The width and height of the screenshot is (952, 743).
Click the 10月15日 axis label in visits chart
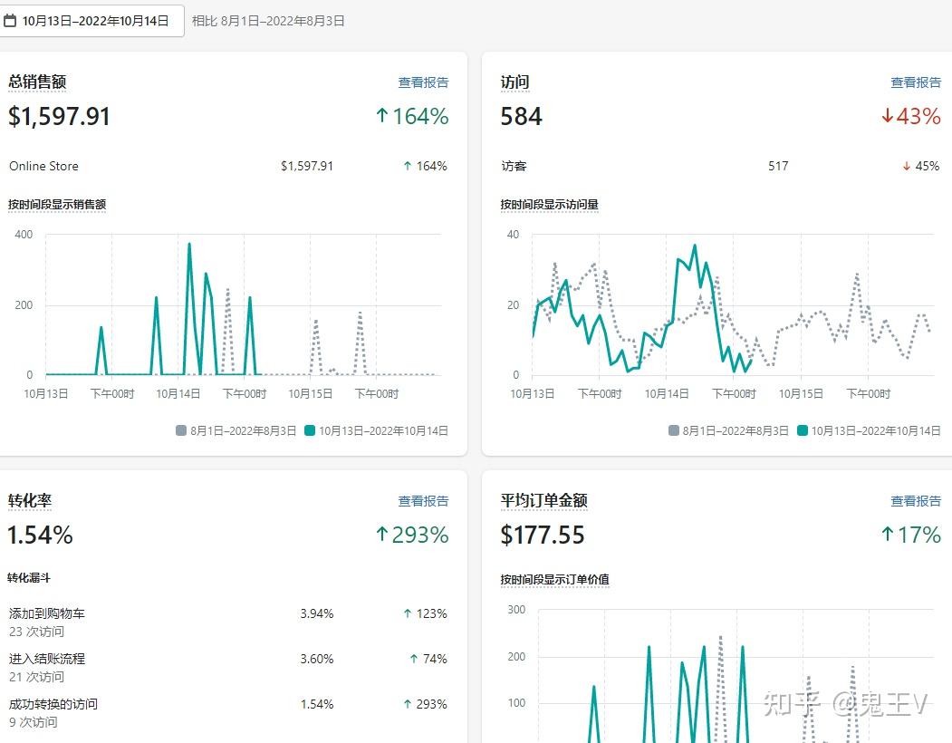pyautogui.click(x=801, y=393)
